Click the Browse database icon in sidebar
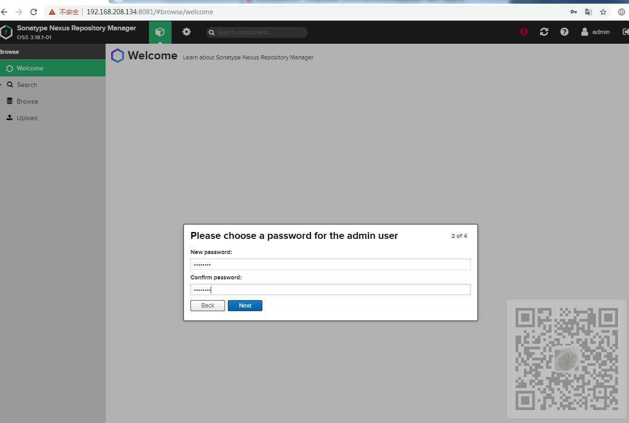This screenshot has height=423, width=629. pos(10,101)
